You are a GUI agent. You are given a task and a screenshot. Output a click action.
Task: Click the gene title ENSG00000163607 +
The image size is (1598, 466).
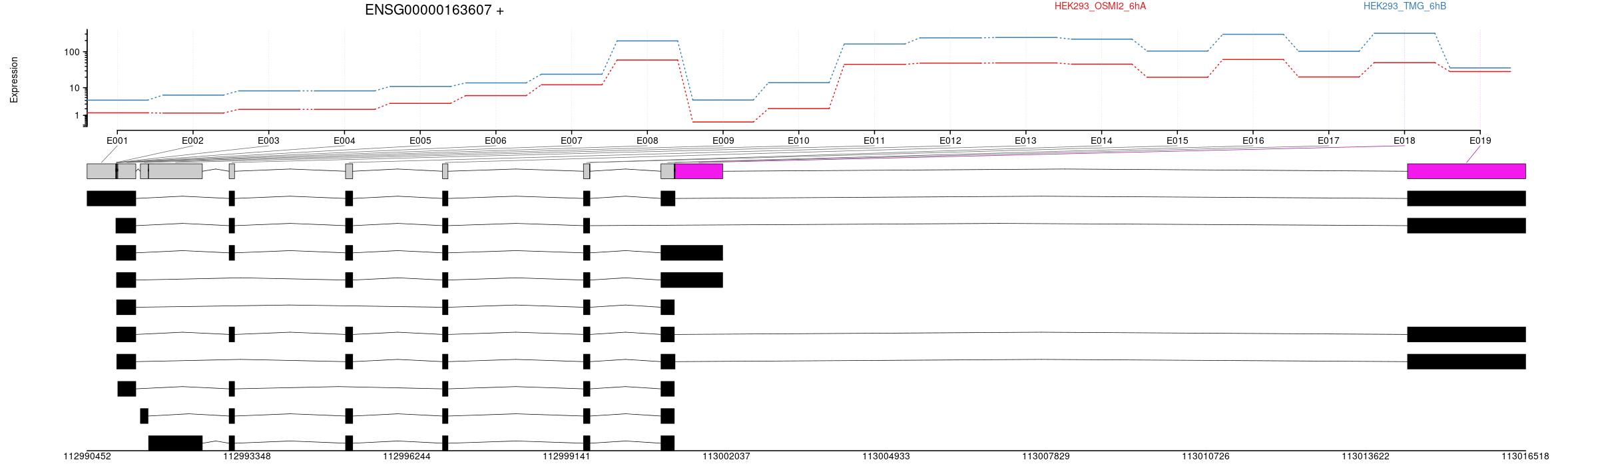pyautogui.click(x=435, y=10)
